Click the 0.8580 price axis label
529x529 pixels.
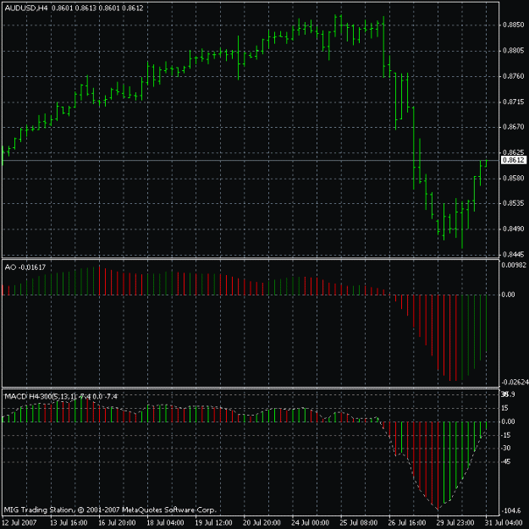513,178
